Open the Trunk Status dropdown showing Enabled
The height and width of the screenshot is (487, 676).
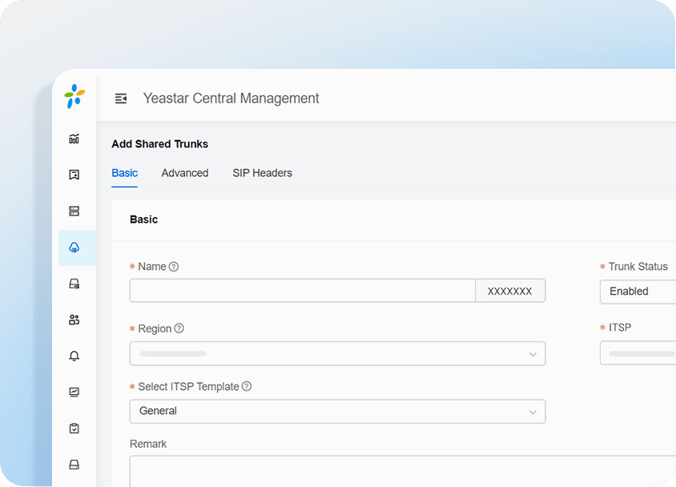click(638, 292)
